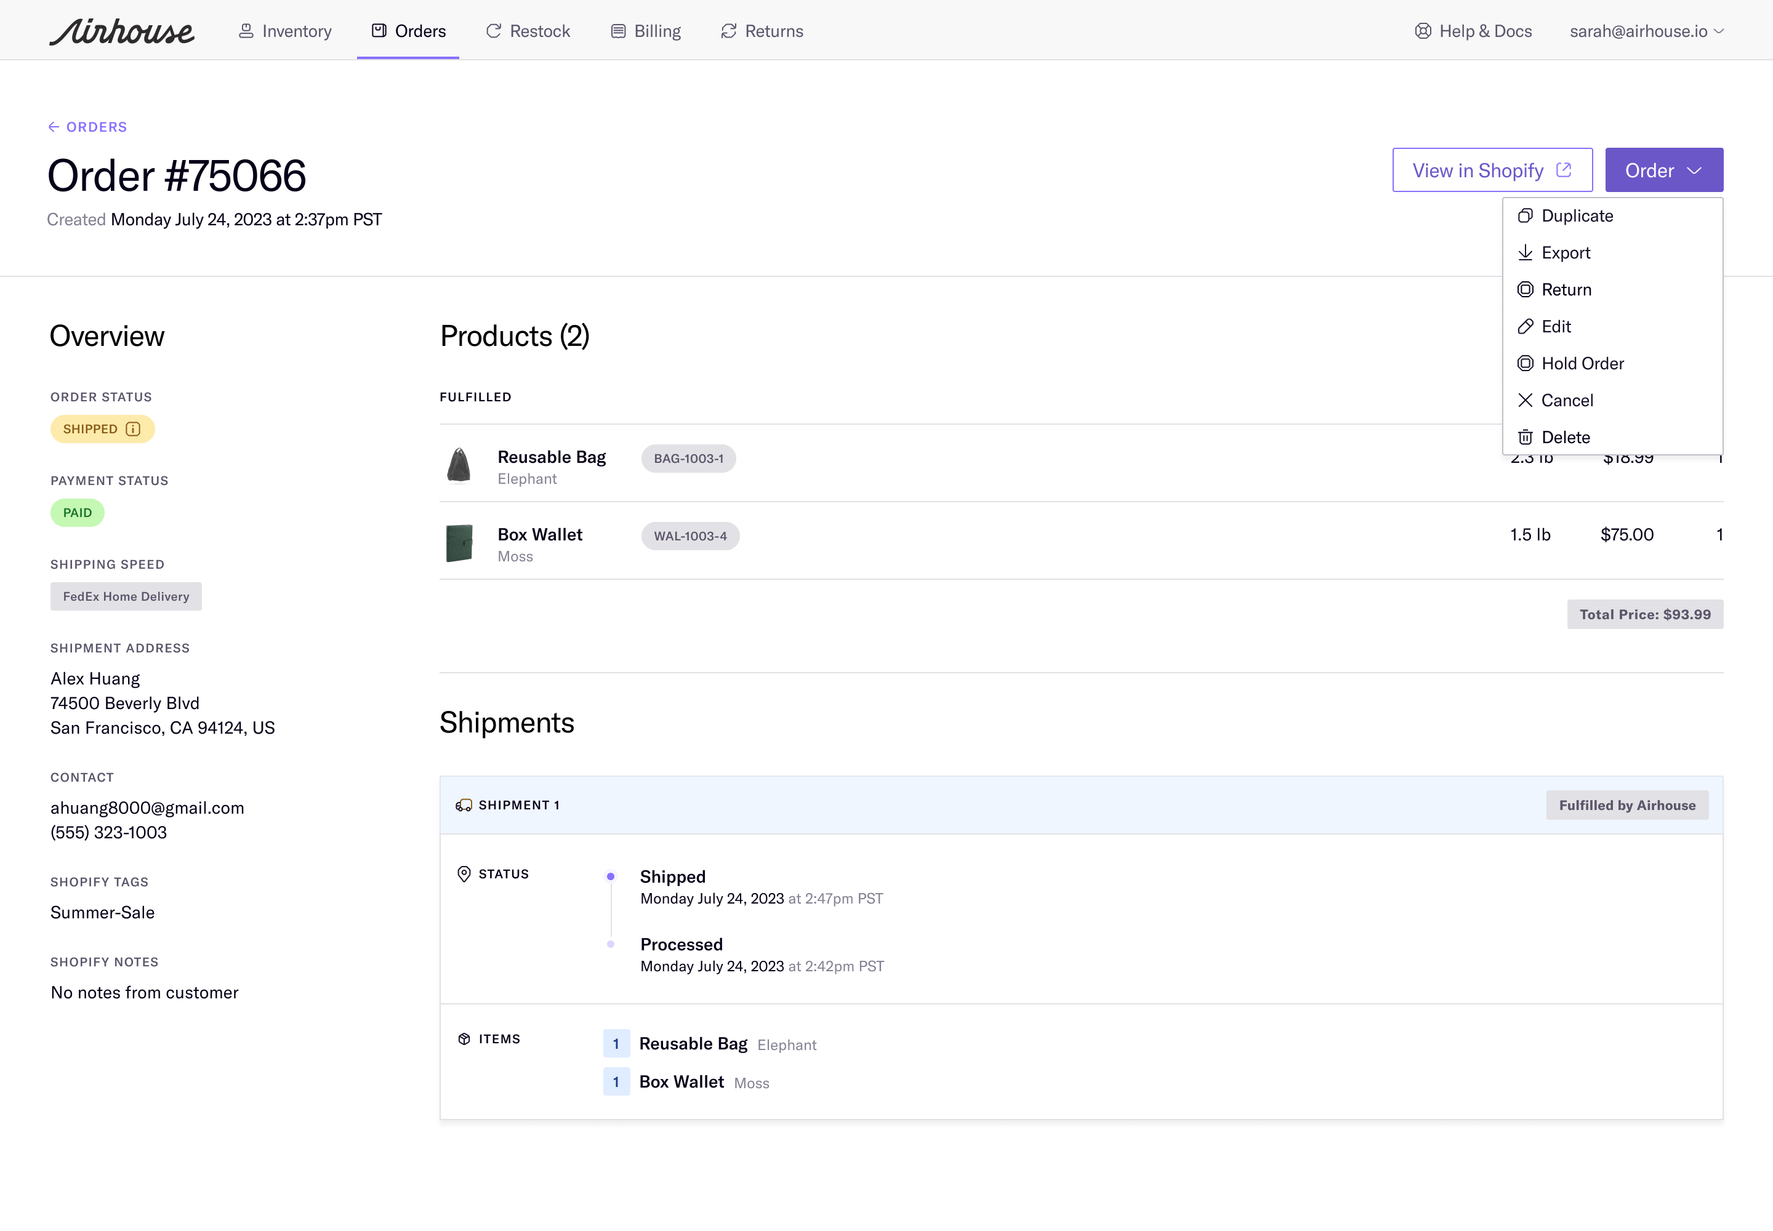The height and width of the screenshot is (1231, 1773).
Task: Click the truck icon beside Shipment 1
Action: click(463, 804)
